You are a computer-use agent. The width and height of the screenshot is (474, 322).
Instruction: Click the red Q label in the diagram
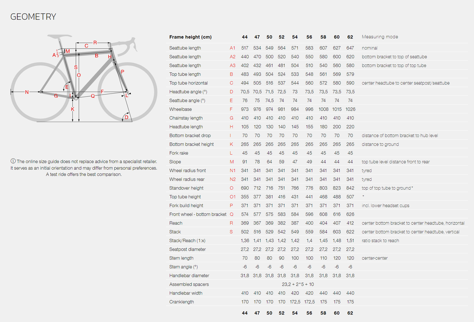coord(92,96)
